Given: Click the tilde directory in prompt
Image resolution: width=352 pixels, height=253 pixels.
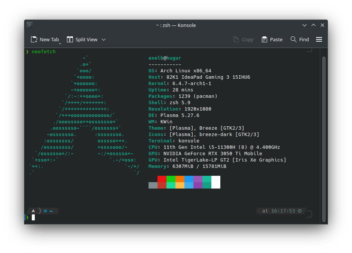Looking at the screenshot, I should click(51, 211).
